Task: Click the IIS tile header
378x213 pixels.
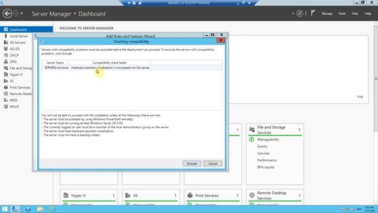Action: [151, 195]
